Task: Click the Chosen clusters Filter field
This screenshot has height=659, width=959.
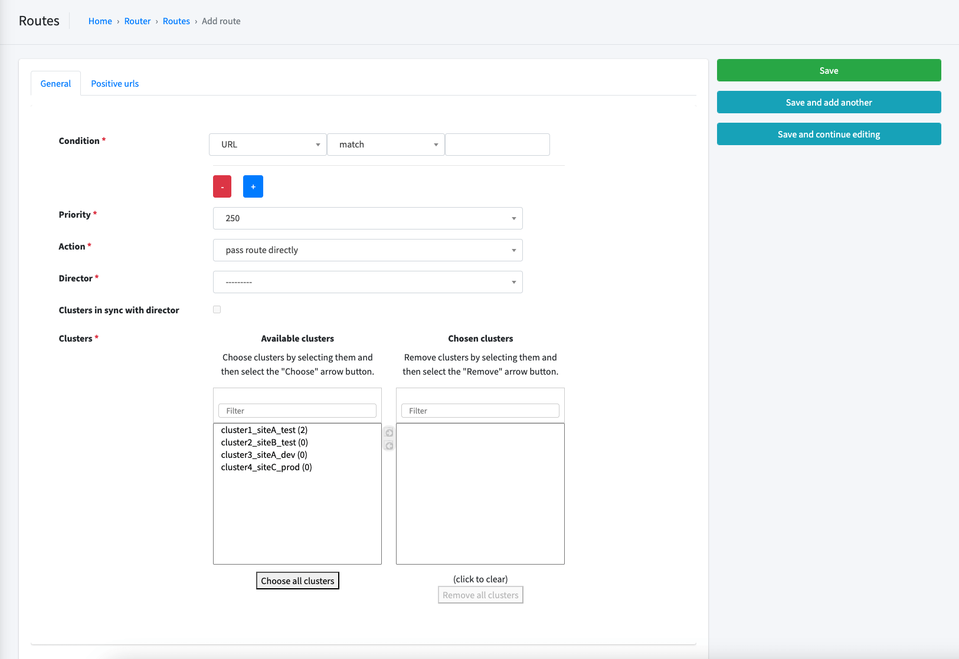Action: pyautogui.click(x=480, y=411)
